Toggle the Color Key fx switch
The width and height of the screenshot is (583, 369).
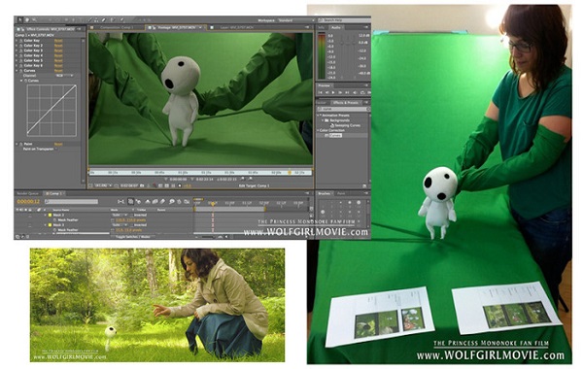click(20, 41)
